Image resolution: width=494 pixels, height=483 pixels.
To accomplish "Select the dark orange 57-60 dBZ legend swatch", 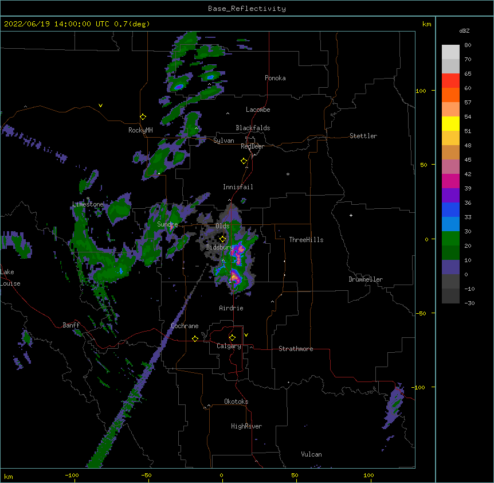I will coord(450,95).
